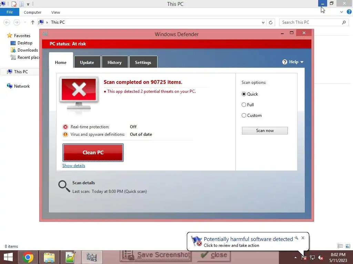
Task: Open Recent places in navigation pane
Action: point(25,57)
